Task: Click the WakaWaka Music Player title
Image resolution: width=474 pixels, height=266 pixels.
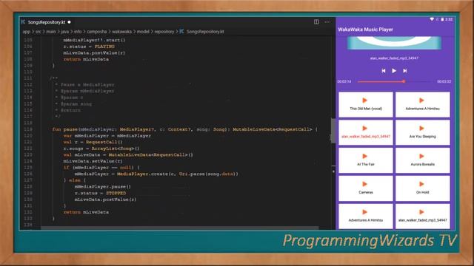Action: pos(365,30)
